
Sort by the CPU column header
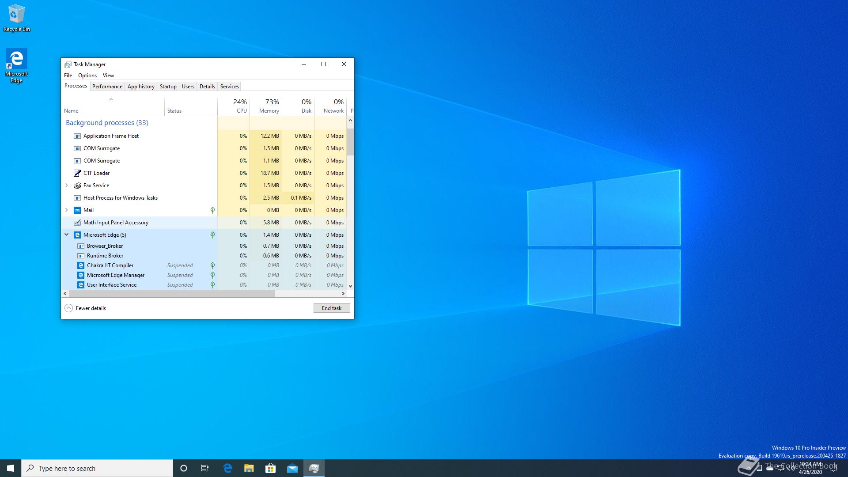point(234,106)
